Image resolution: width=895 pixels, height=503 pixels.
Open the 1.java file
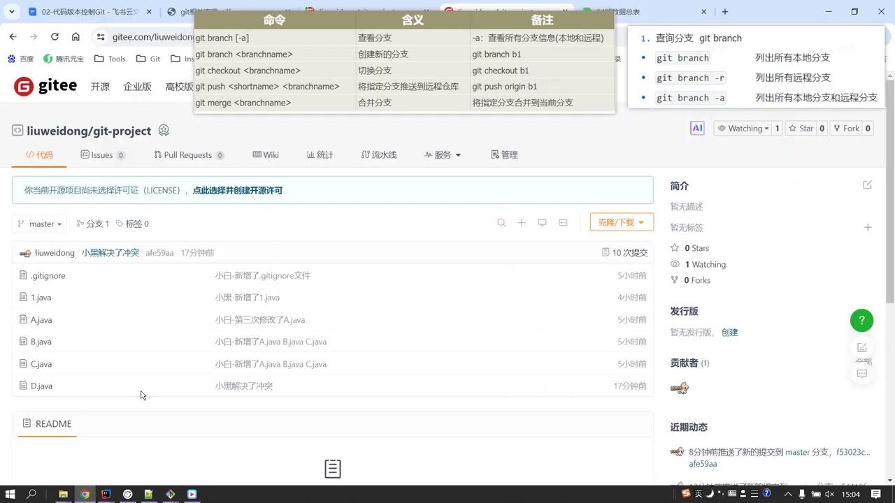41,298
